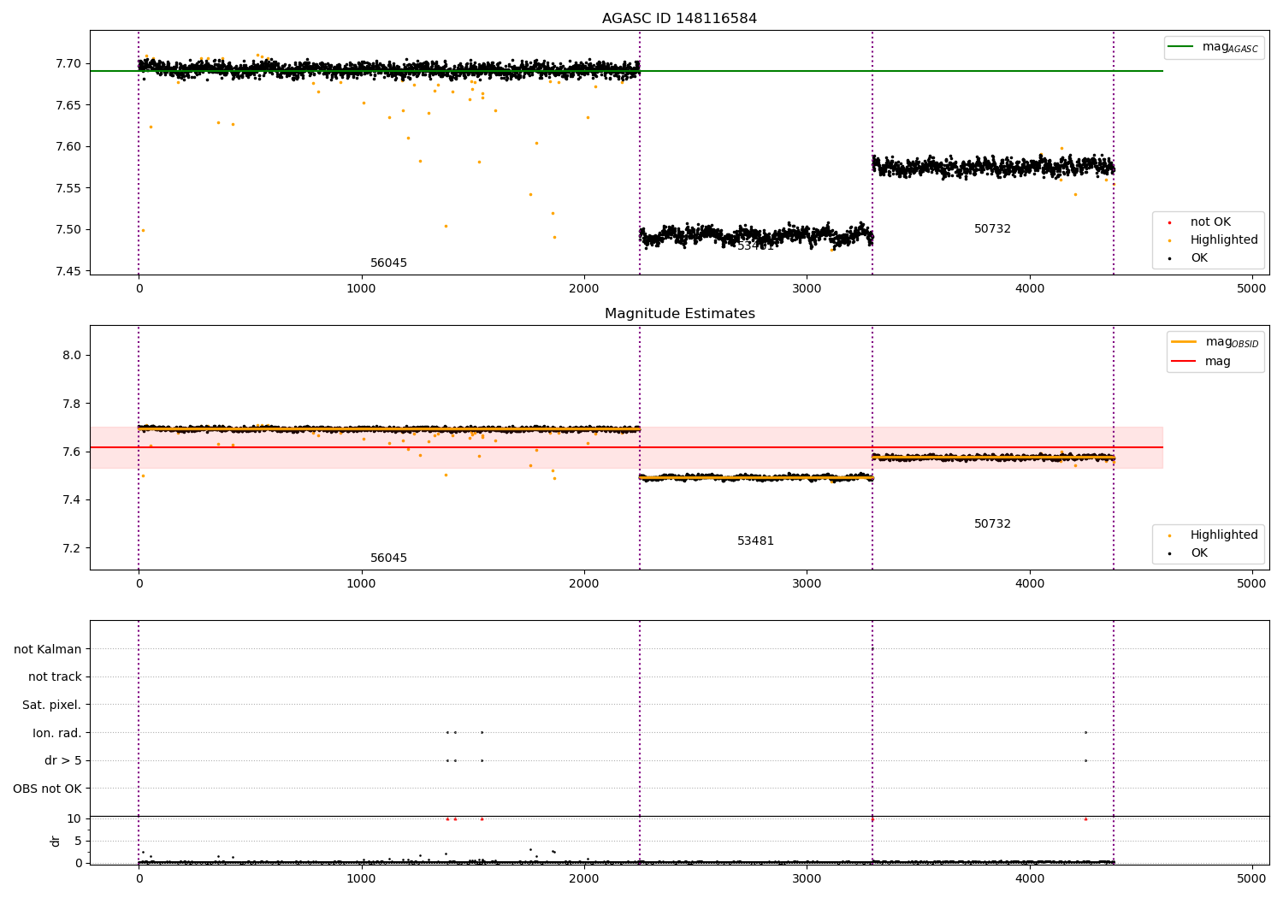Screen dimensions: 1283x898
Task: Click the plot title 'AGASC ID 148116584'
Action: tap(679, 19)
